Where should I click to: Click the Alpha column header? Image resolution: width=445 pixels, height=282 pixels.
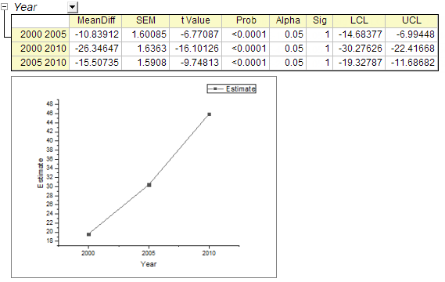pos(288,20)
